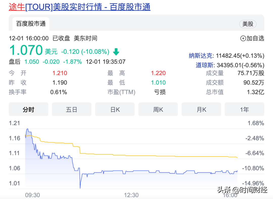Open the 纳斯达克 index link

click(200, 56)
